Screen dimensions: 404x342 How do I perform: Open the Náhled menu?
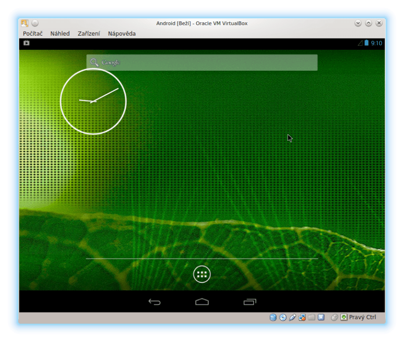point(60,34)
